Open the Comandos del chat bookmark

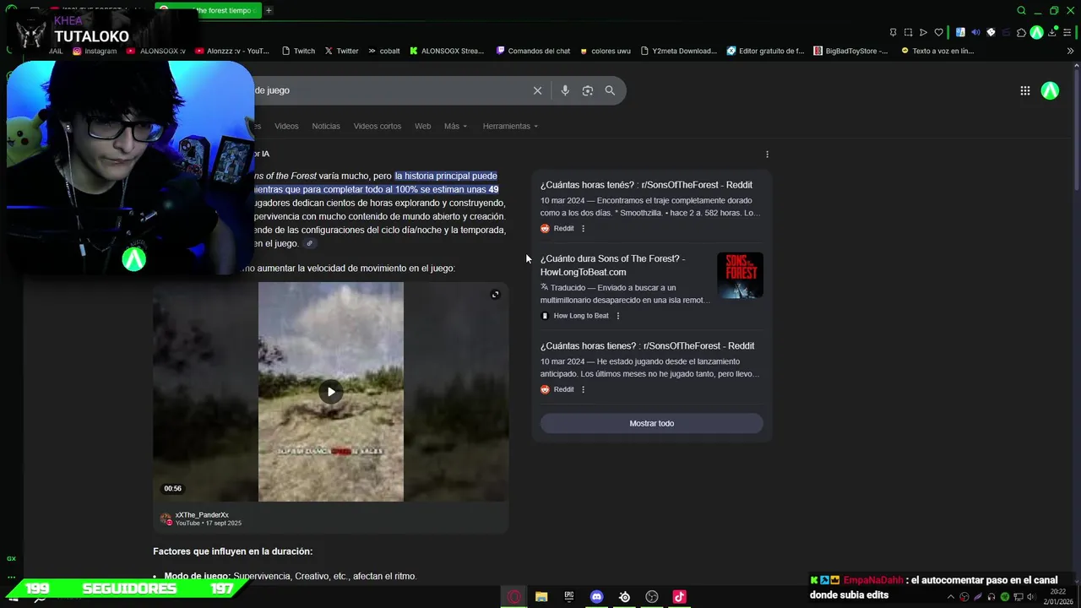[x=533, y=51]
